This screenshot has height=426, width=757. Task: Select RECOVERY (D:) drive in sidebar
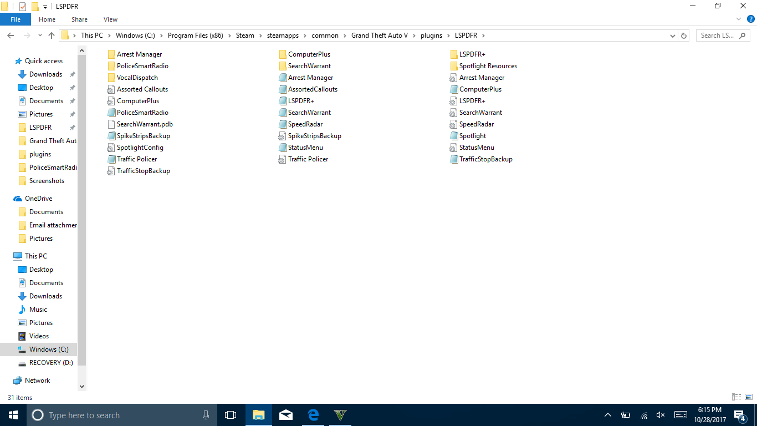coord(51,363)
